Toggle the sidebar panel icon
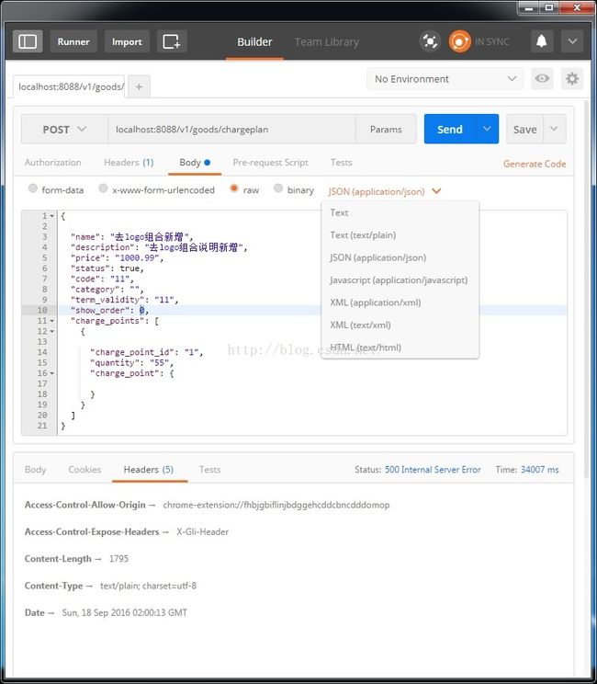Screen dimensions: 597x684 click(x=28, y=42)
